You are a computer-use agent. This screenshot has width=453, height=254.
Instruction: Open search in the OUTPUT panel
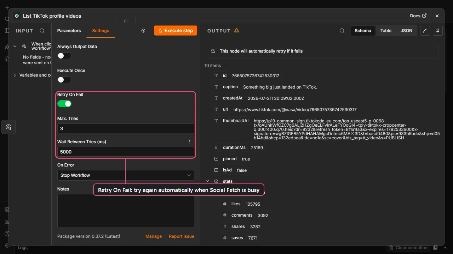coord(342,31)
